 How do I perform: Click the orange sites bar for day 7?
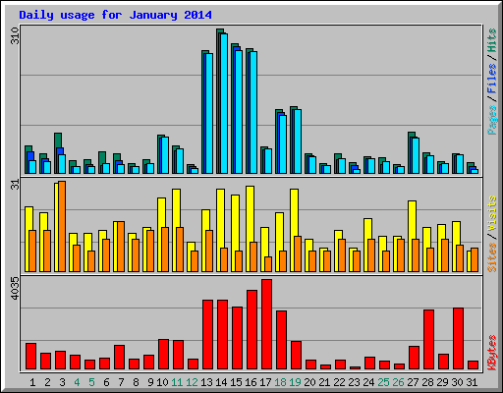tap(121, 247)
